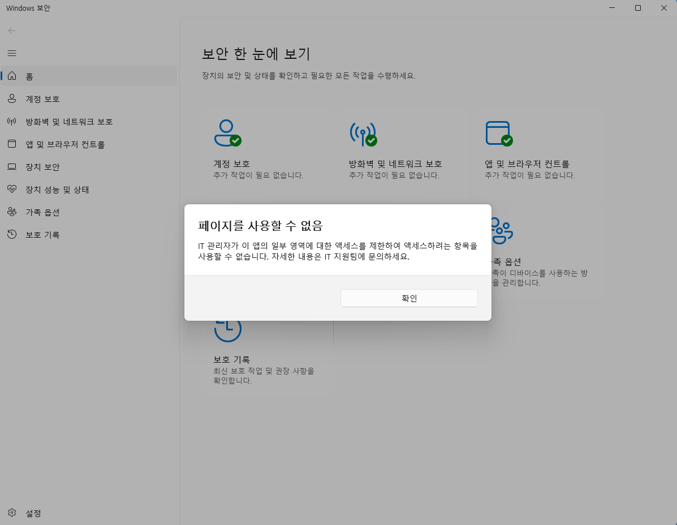This screenshot has width=677, height=525.
Task: Open the 가족 옵션 people icon
Action: tap(503, 230)
